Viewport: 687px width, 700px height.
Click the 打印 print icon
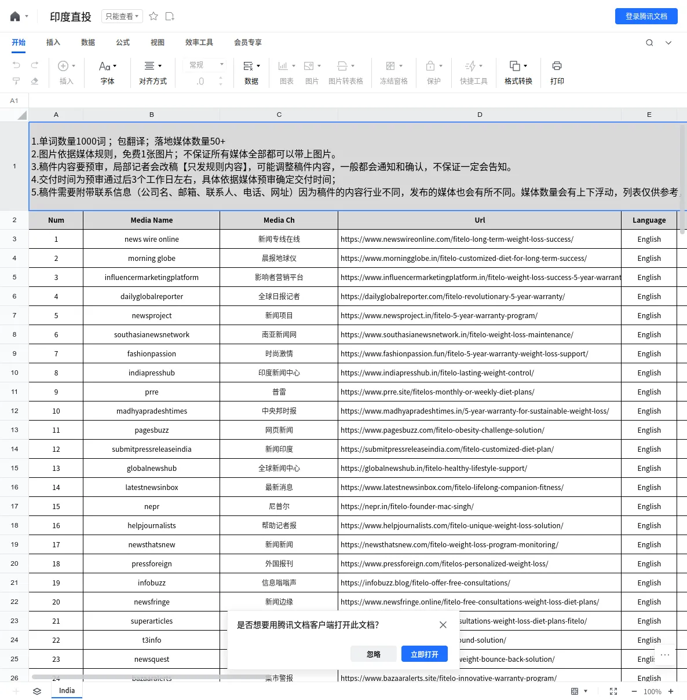[x=557, y=66]
